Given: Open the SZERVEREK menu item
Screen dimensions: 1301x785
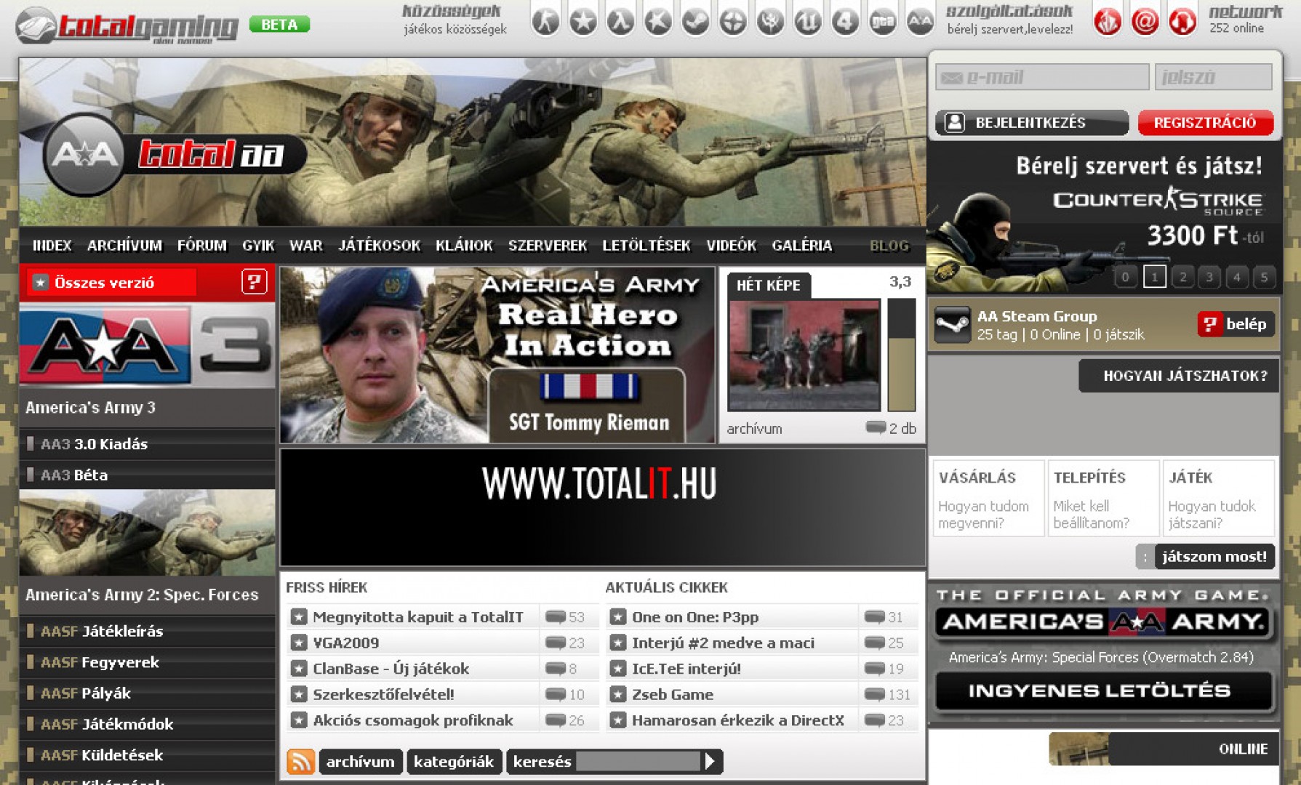Looking at the screenshot, I should tap(548, 246).
